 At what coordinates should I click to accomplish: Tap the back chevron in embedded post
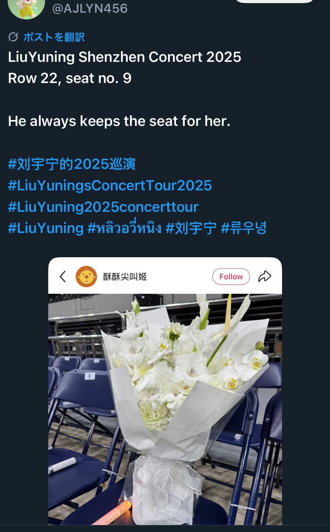[x=63, y=276]
